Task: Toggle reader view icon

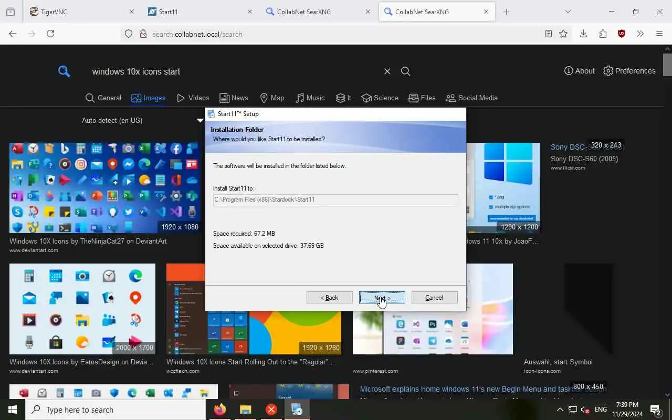Action: point(549,34)
